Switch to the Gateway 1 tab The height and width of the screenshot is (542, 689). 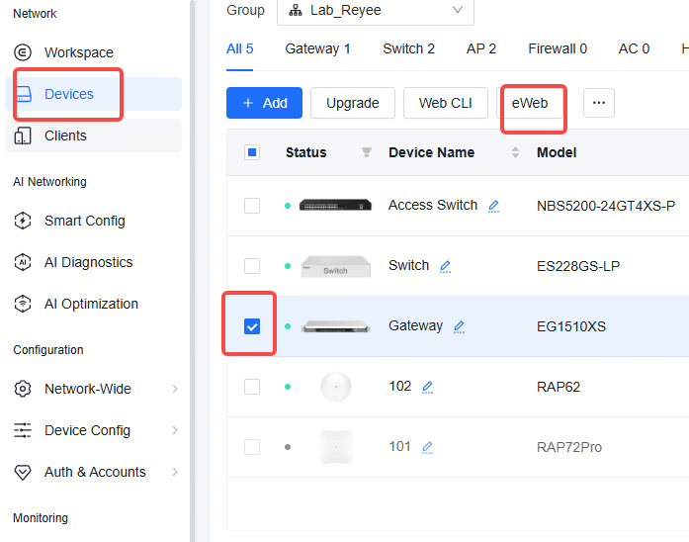click(317, 48)
